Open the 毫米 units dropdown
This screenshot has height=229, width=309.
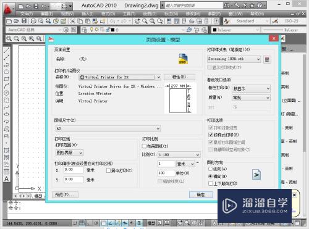(185, 164)
